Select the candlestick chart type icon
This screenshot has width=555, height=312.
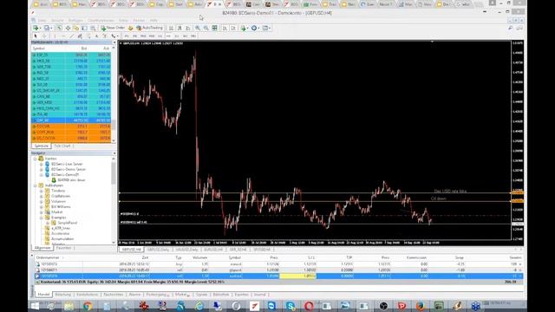180,28
